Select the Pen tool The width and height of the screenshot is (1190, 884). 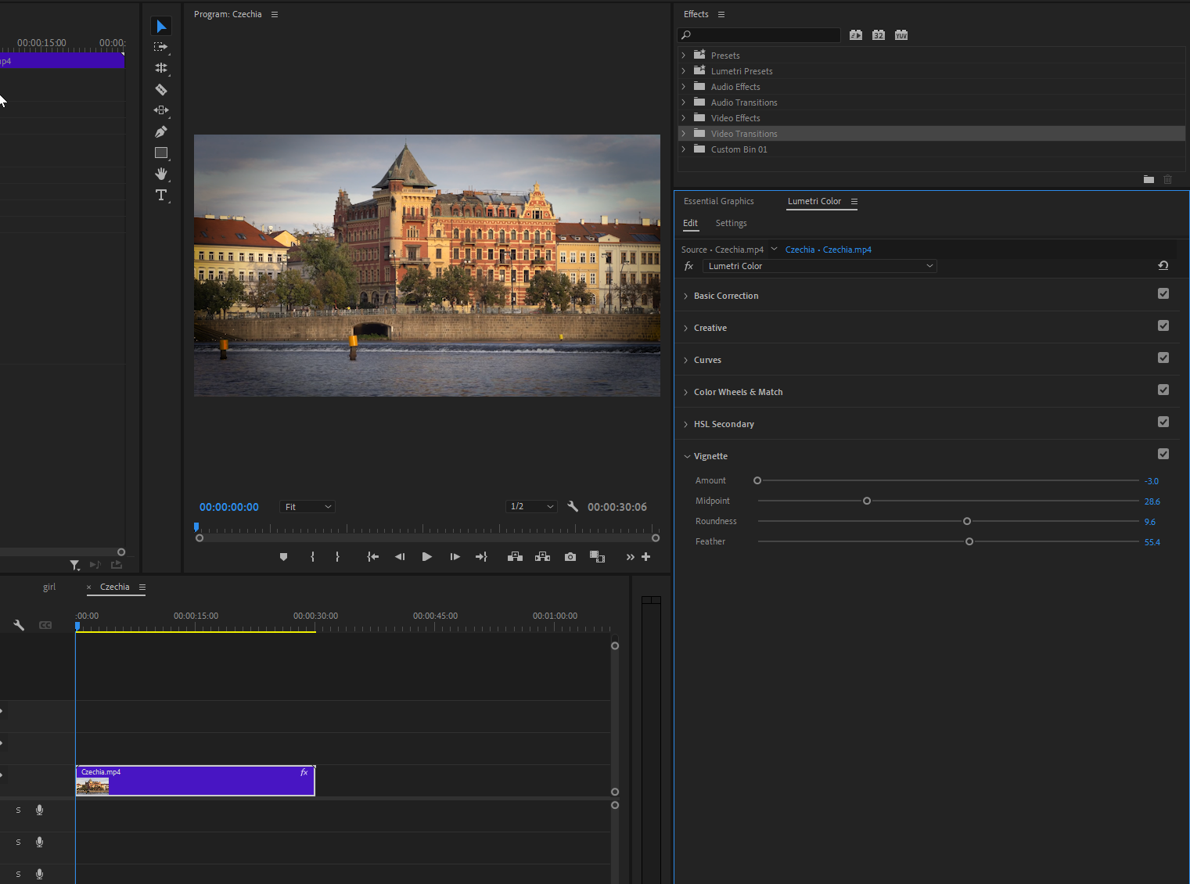[x=161, y=131]
